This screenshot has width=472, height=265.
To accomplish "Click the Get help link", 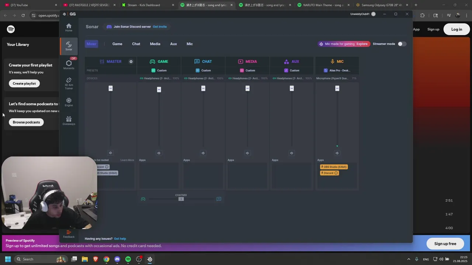I will point(120,239).
